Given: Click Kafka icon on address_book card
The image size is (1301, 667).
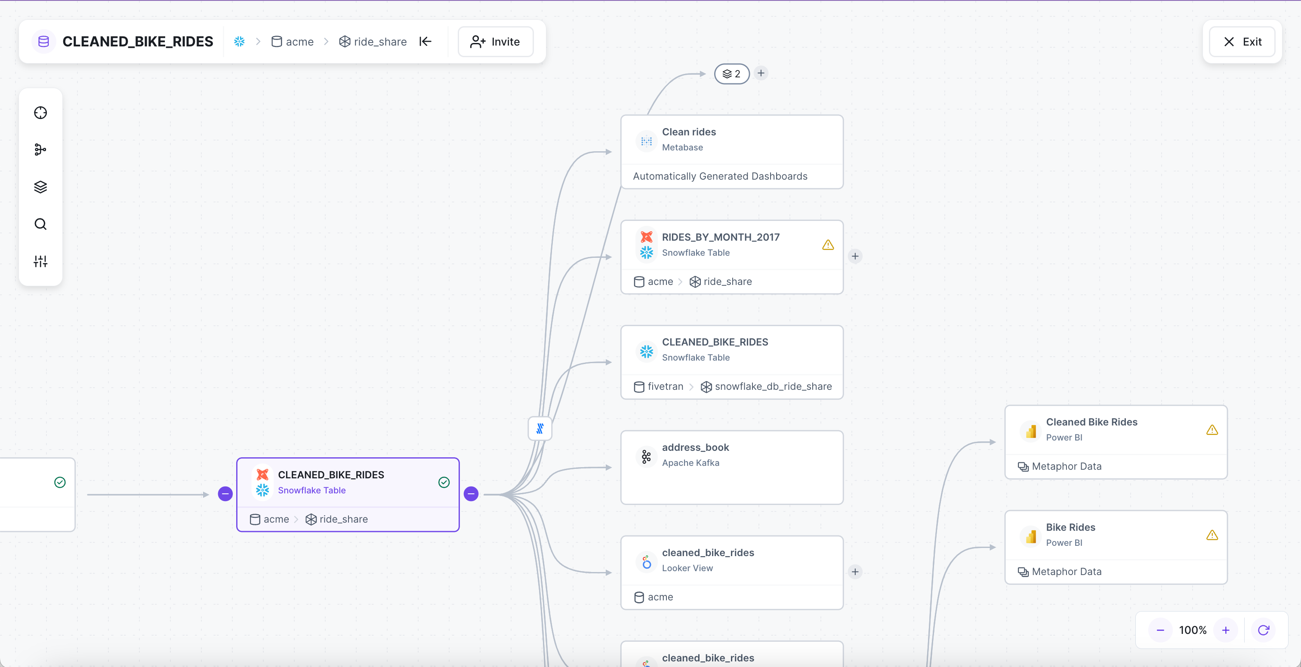Looking at the screenshot, I should pos(647,457).
